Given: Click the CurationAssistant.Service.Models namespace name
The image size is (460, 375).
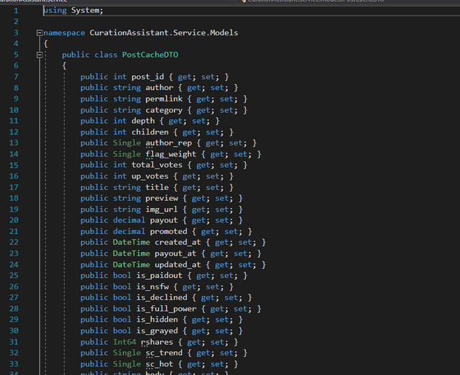Looking at the screenshot, I should (164, 32).
